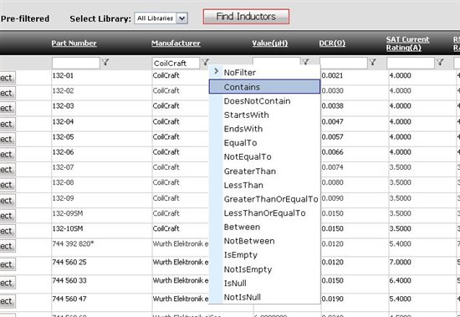Screen dimensions: 460x317
Task: Click DCR value 0.0190
Action: click(x=332, y=299)
